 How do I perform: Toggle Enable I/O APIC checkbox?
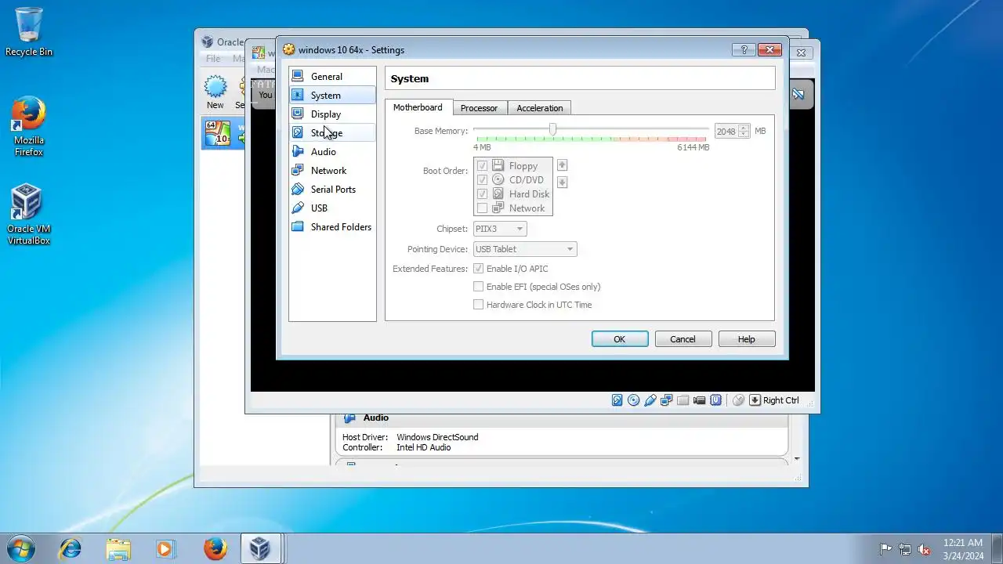coord(478,269)
